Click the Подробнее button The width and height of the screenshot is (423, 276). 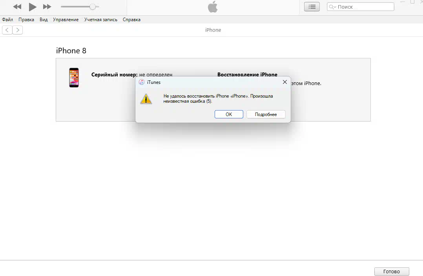coord(266,114)
